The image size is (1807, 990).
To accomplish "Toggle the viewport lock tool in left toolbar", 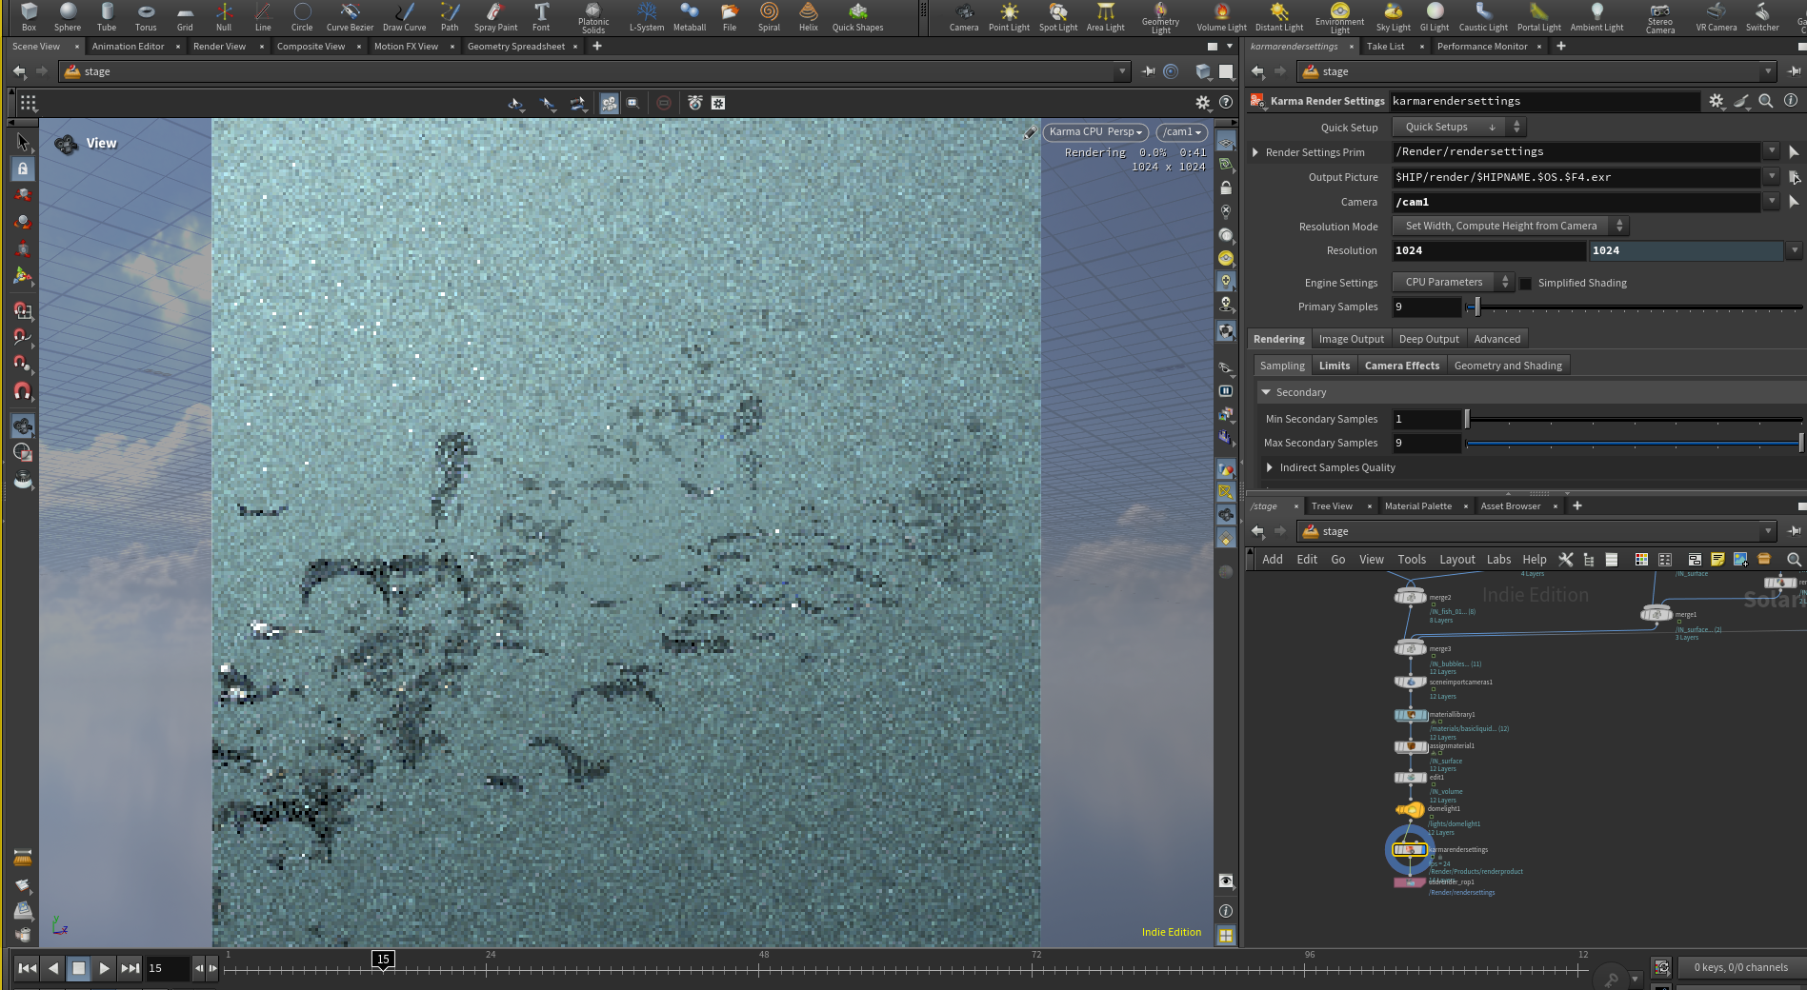I will 23,168.
